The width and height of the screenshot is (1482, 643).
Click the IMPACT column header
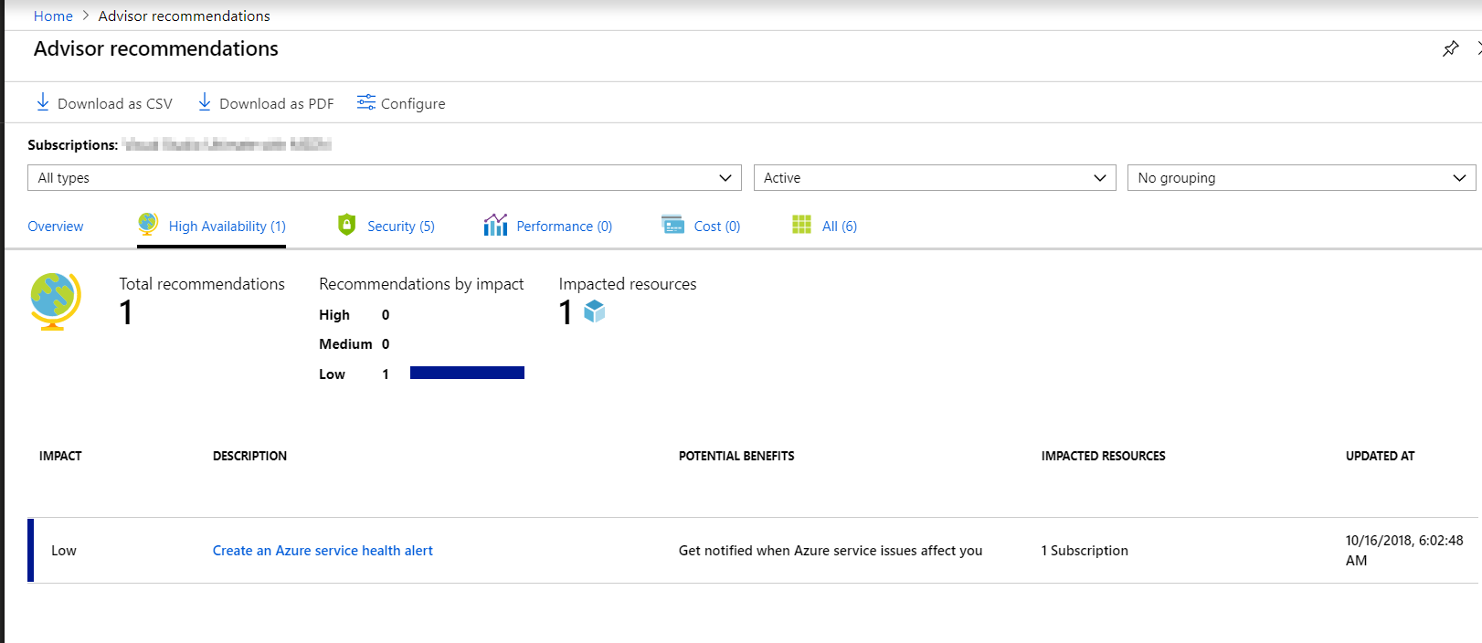60,456
